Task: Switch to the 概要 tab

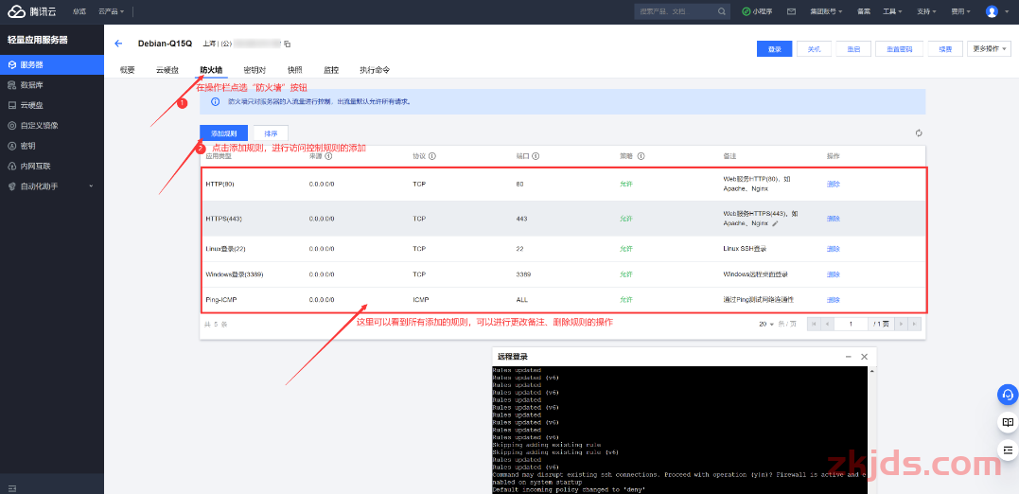Action: pyautogui.click(x=128, y=69)
